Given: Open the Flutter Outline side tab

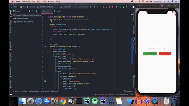Looking at the screenshot, I should click(134, 29).
